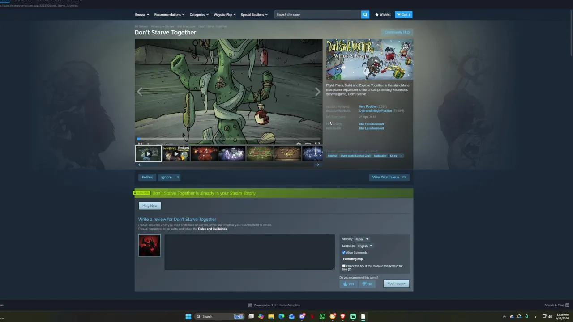
Task: Open the Klei Entertainment developer link
Action: (372, 124)
